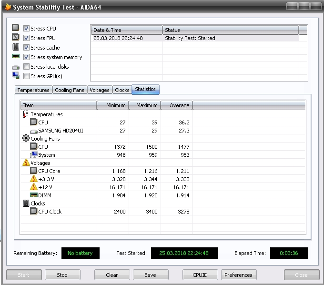This screenshot has width=324, height=285.
Task: Click the CPU chip icon beside Stress CPU
Action: (x=16, y=28)
